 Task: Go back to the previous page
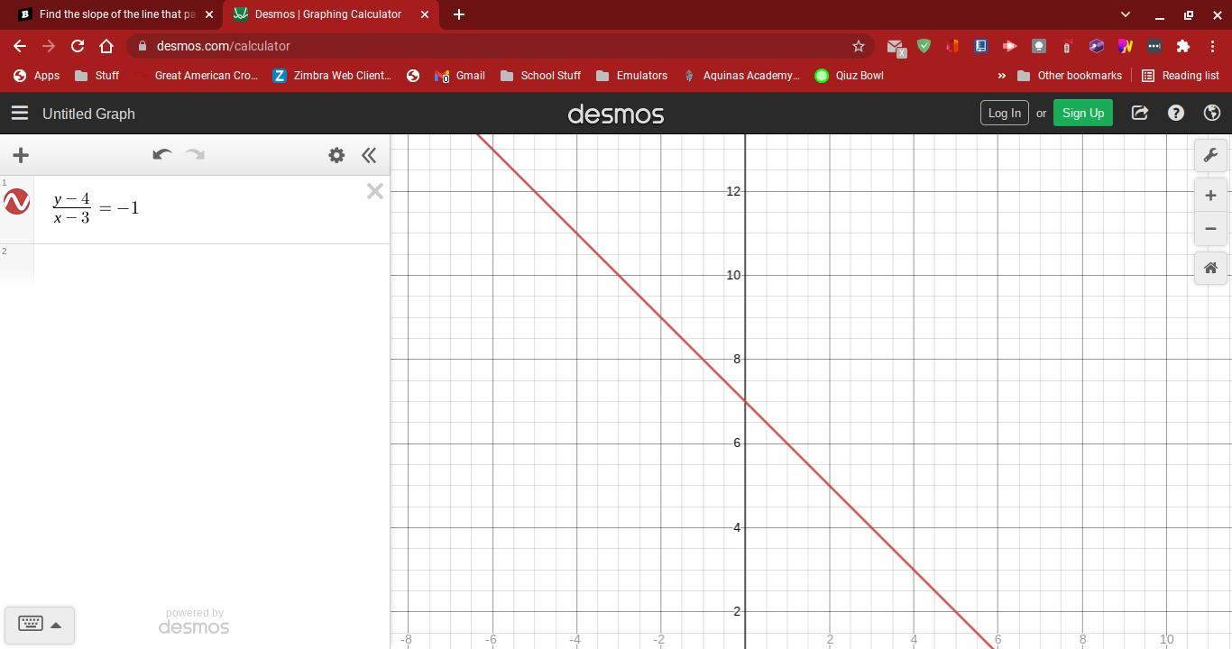point(20,46)
